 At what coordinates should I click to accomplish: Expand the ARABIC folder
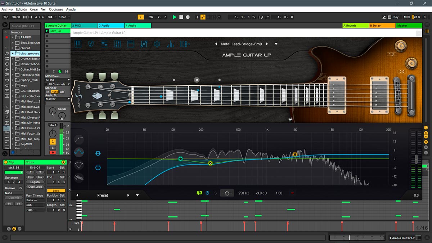coord(13,37)
